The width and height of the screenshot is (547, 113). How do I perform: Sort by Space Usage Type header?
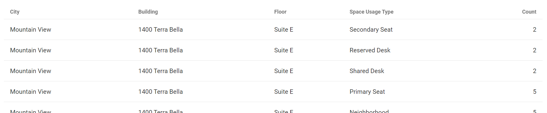coord(371,12)
